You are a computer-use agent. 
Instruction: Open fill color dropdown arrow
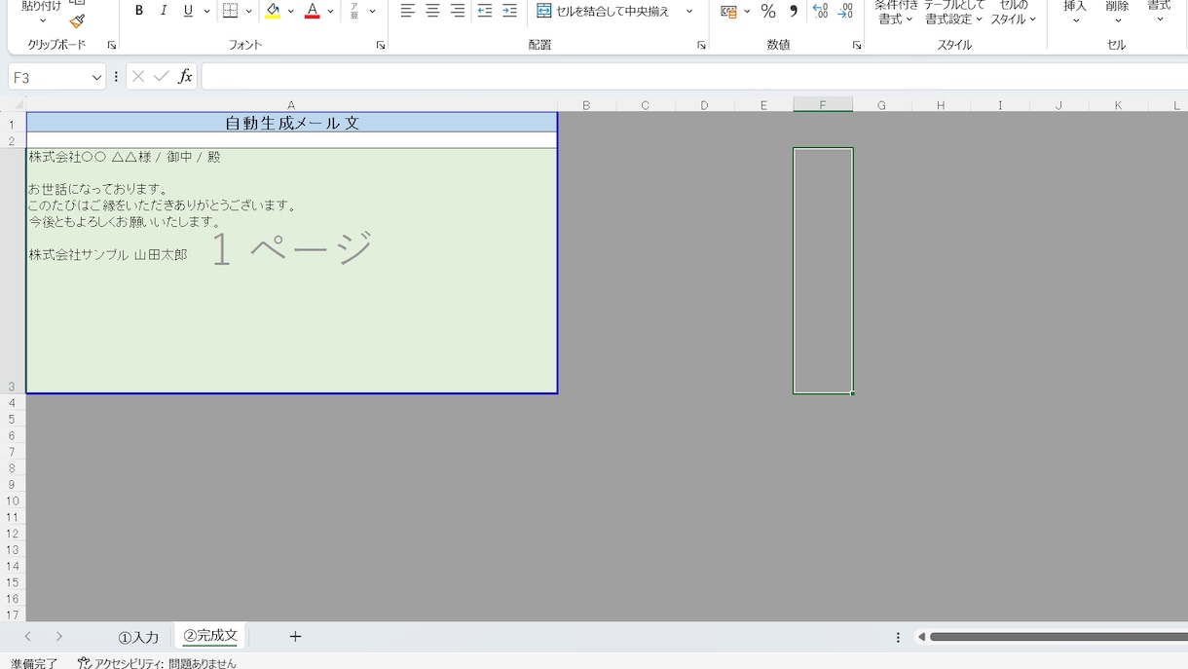point(290,12)
